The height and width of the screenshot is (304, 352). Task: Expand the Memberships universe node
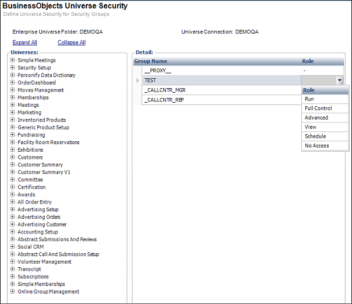pos(12,97)
